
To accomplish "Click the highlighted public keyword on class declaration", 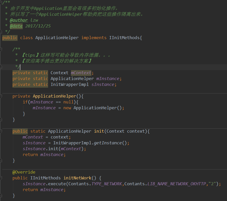I will (x=10, y=38).
